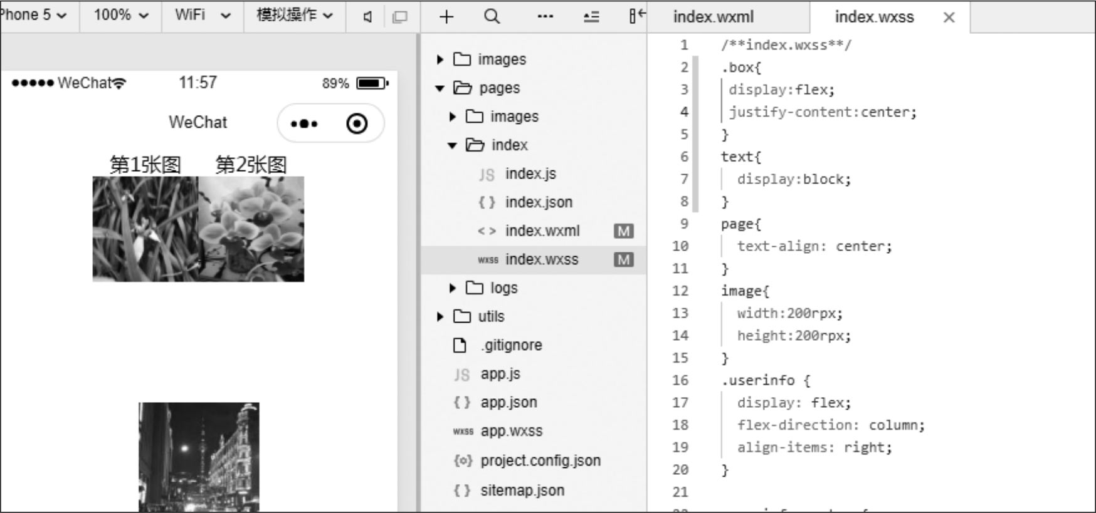Viewport: 1096px width, 513px height.
Task: Click the M modified badge on index.wxml
Action: point(623,231)
